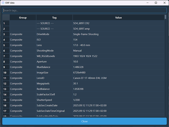Select the WB_RGGBLevels tag cell
This screenshot has height=127, width=169.
tap(54, 56)
